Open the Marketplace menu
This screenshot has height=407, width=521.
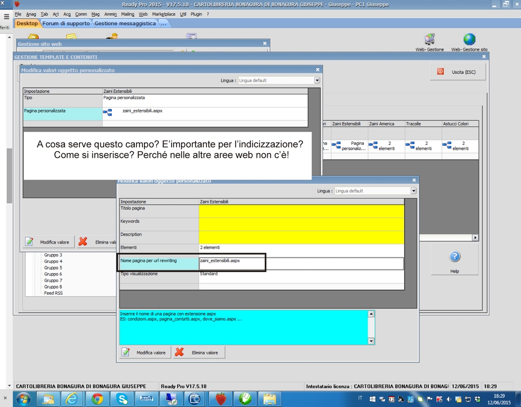coord(163,14)
